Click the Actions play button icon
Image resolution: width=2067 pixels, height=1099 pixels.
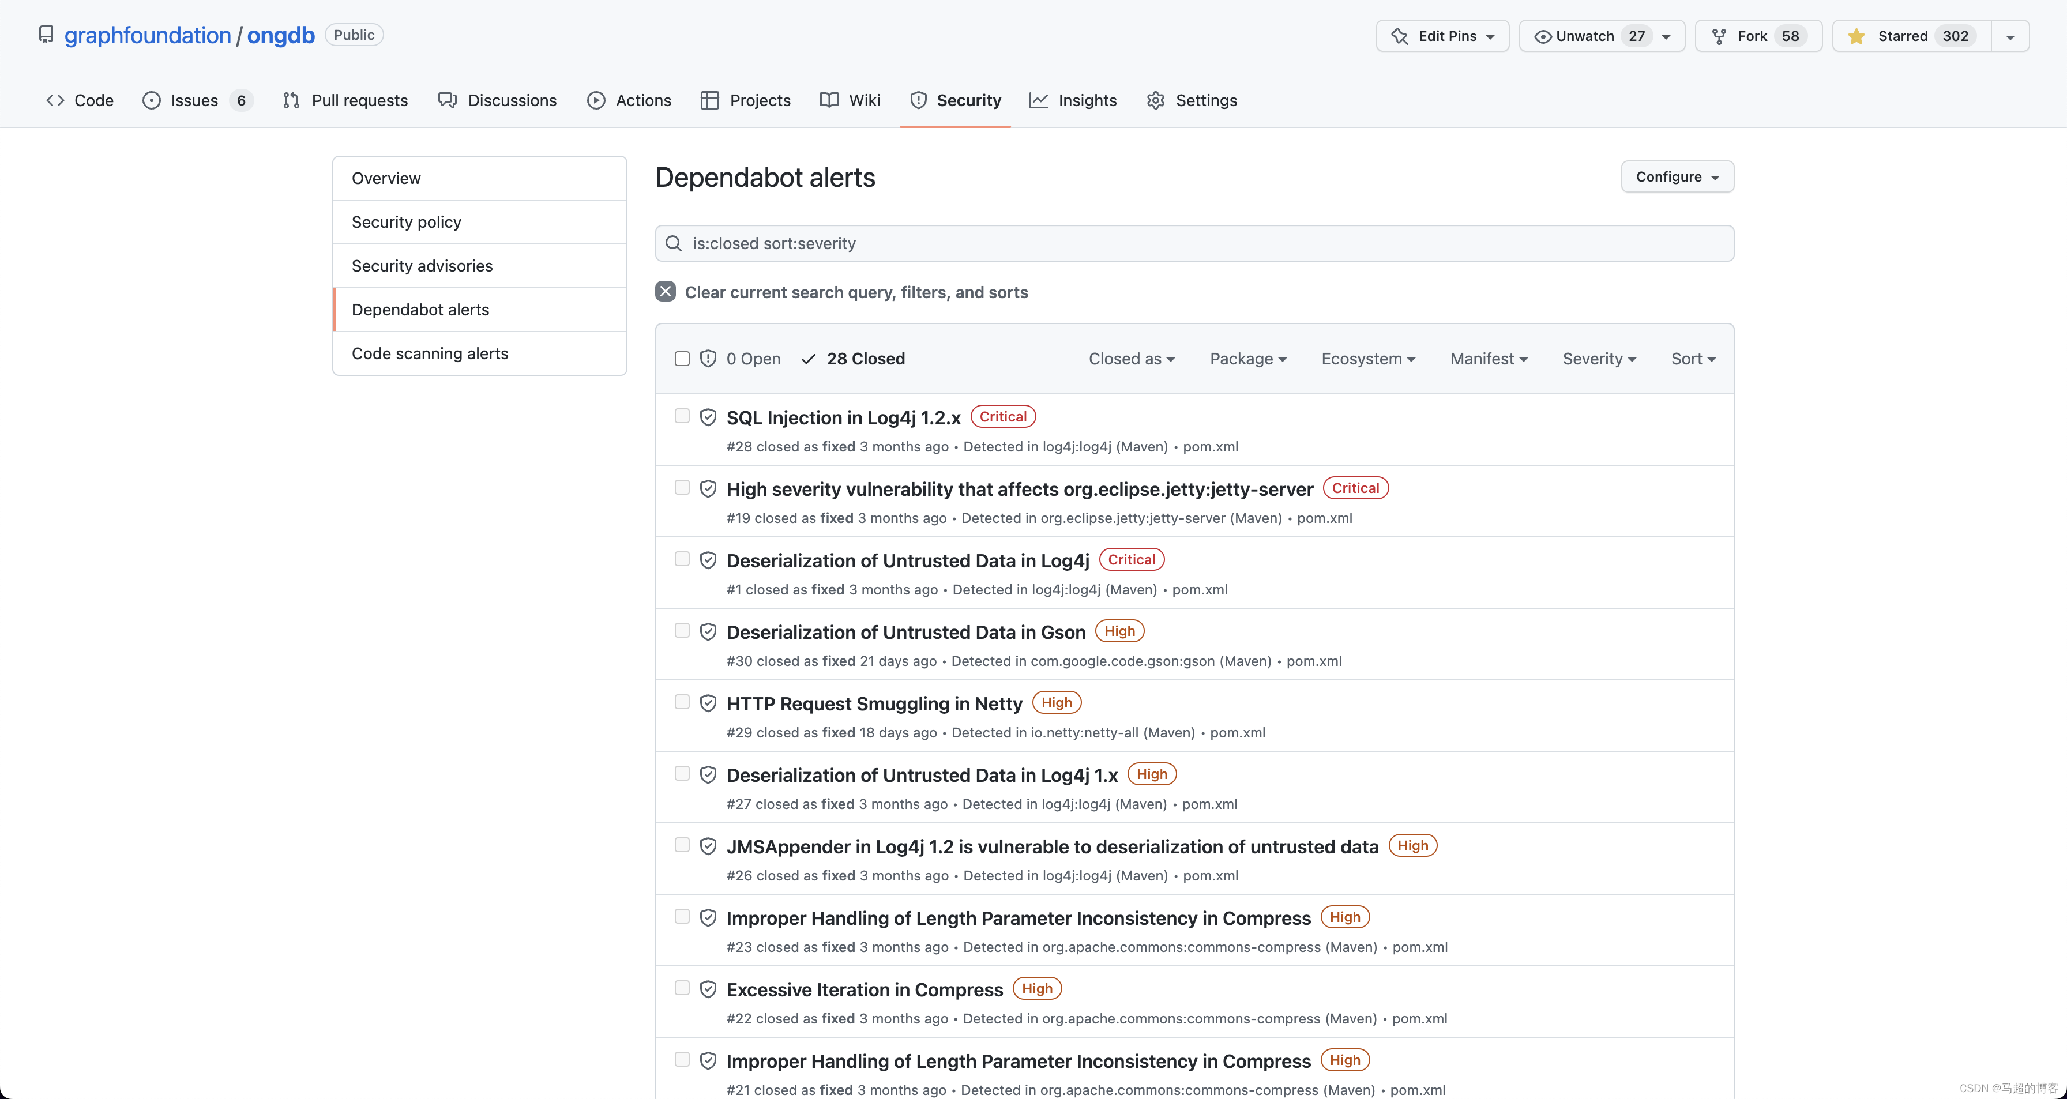coord(597,100)
